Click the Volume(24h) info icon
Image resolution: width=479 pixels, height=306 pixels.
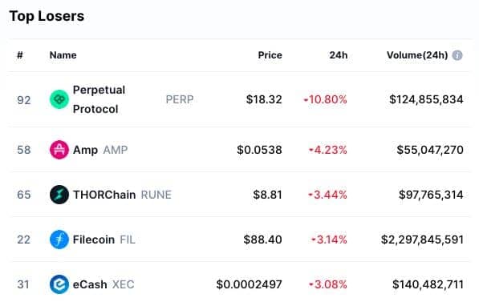point(457,55)
